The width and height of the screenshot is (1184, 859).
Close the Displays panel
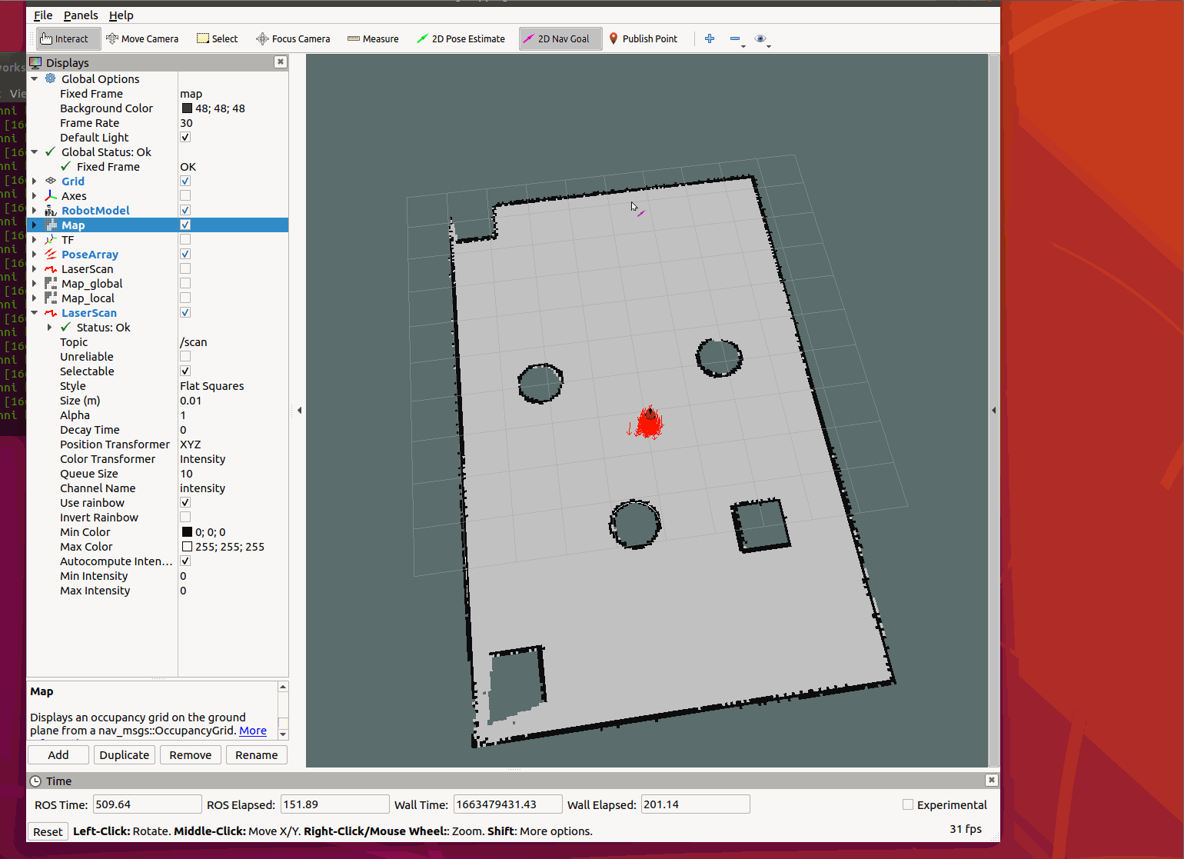point(281,62)
